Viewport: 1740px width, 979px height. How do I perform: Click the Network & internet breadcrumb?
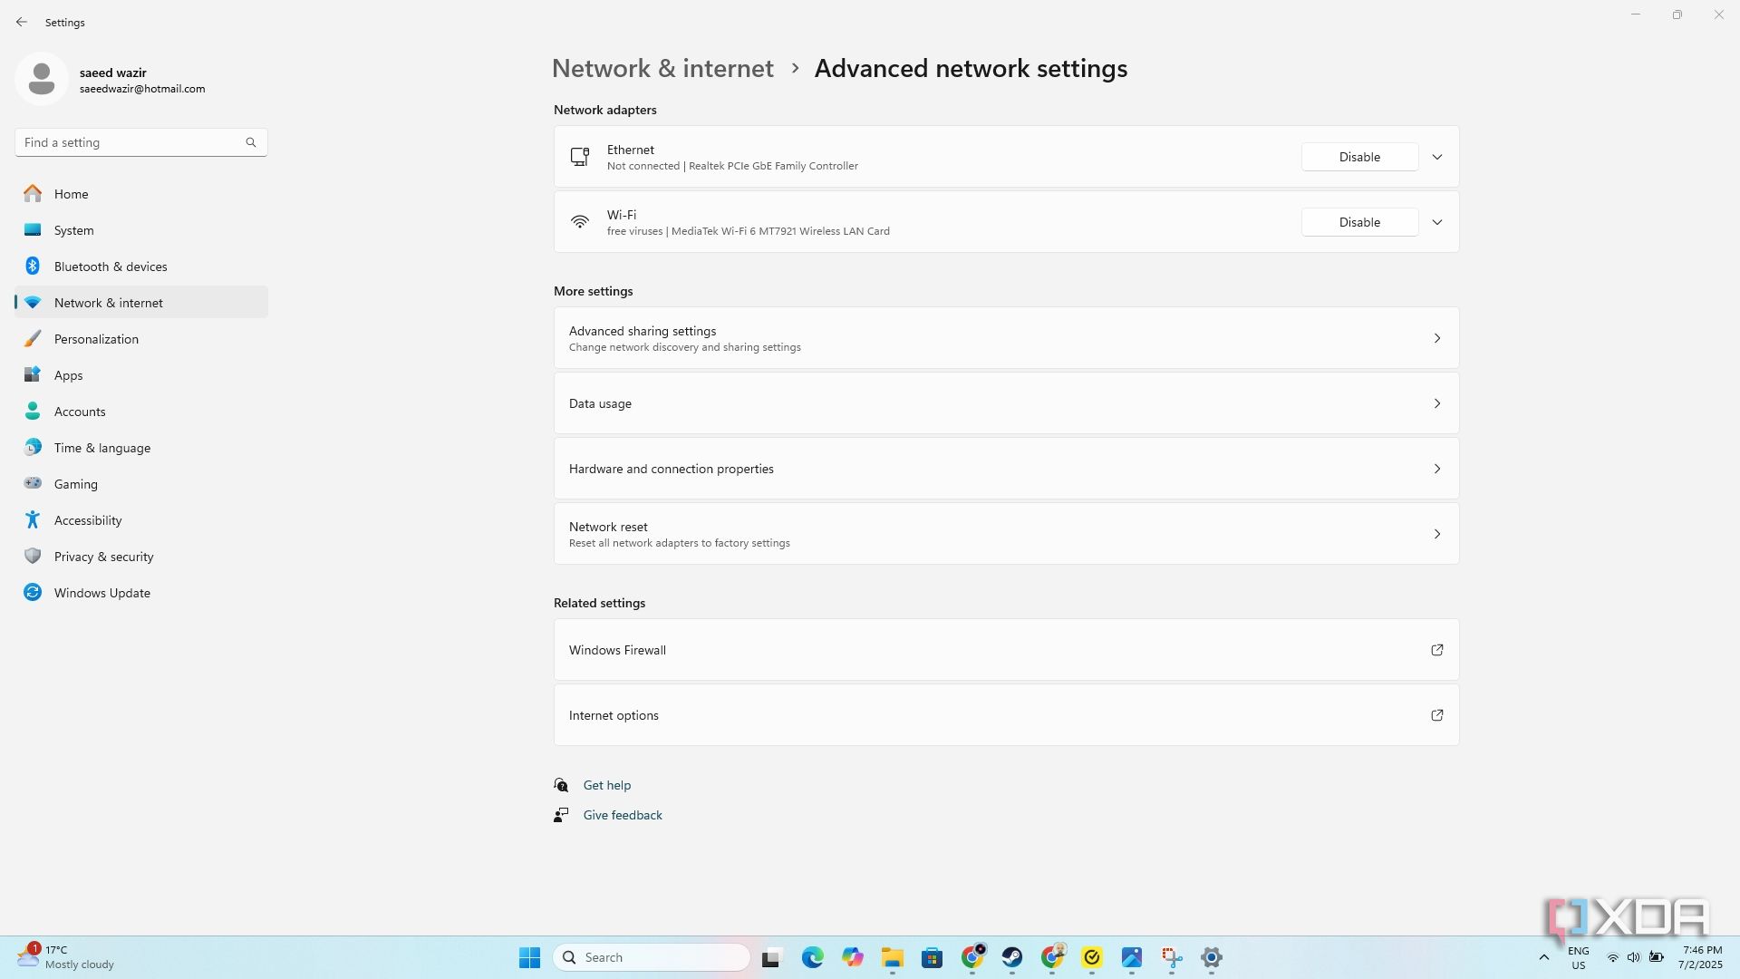coord(662,69)
